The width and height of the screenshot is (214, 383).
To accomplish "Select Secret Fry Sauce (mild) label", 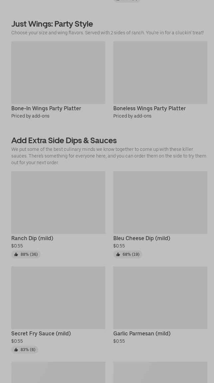I will (41, 333).
